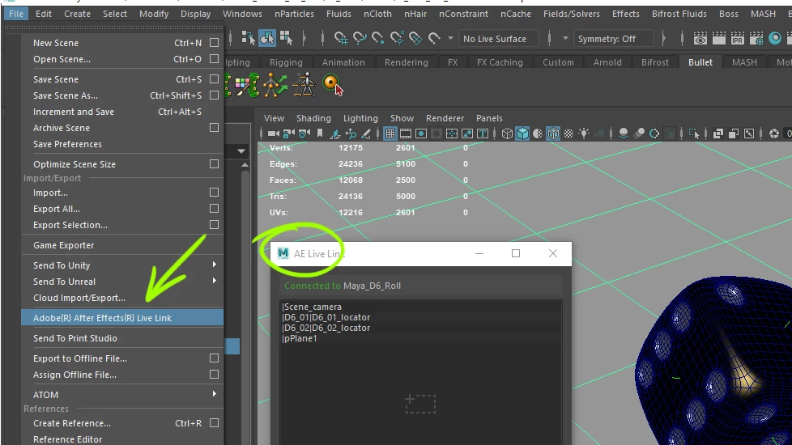The image size is (792, 445).
Task: Toggle smooth shade all cube icon
Action: [x=522, y=133]
